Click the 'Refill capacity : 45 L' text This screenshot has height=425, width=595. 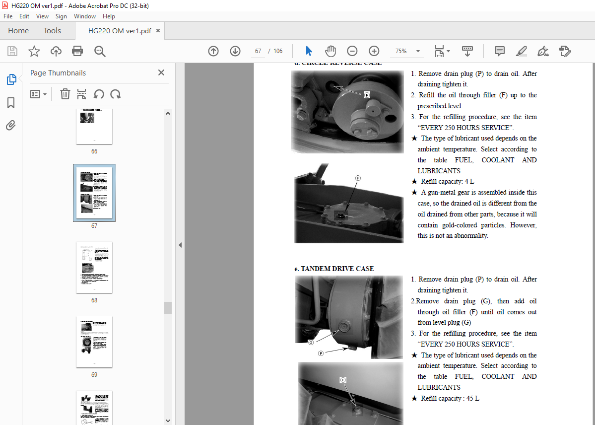point(450,398)
